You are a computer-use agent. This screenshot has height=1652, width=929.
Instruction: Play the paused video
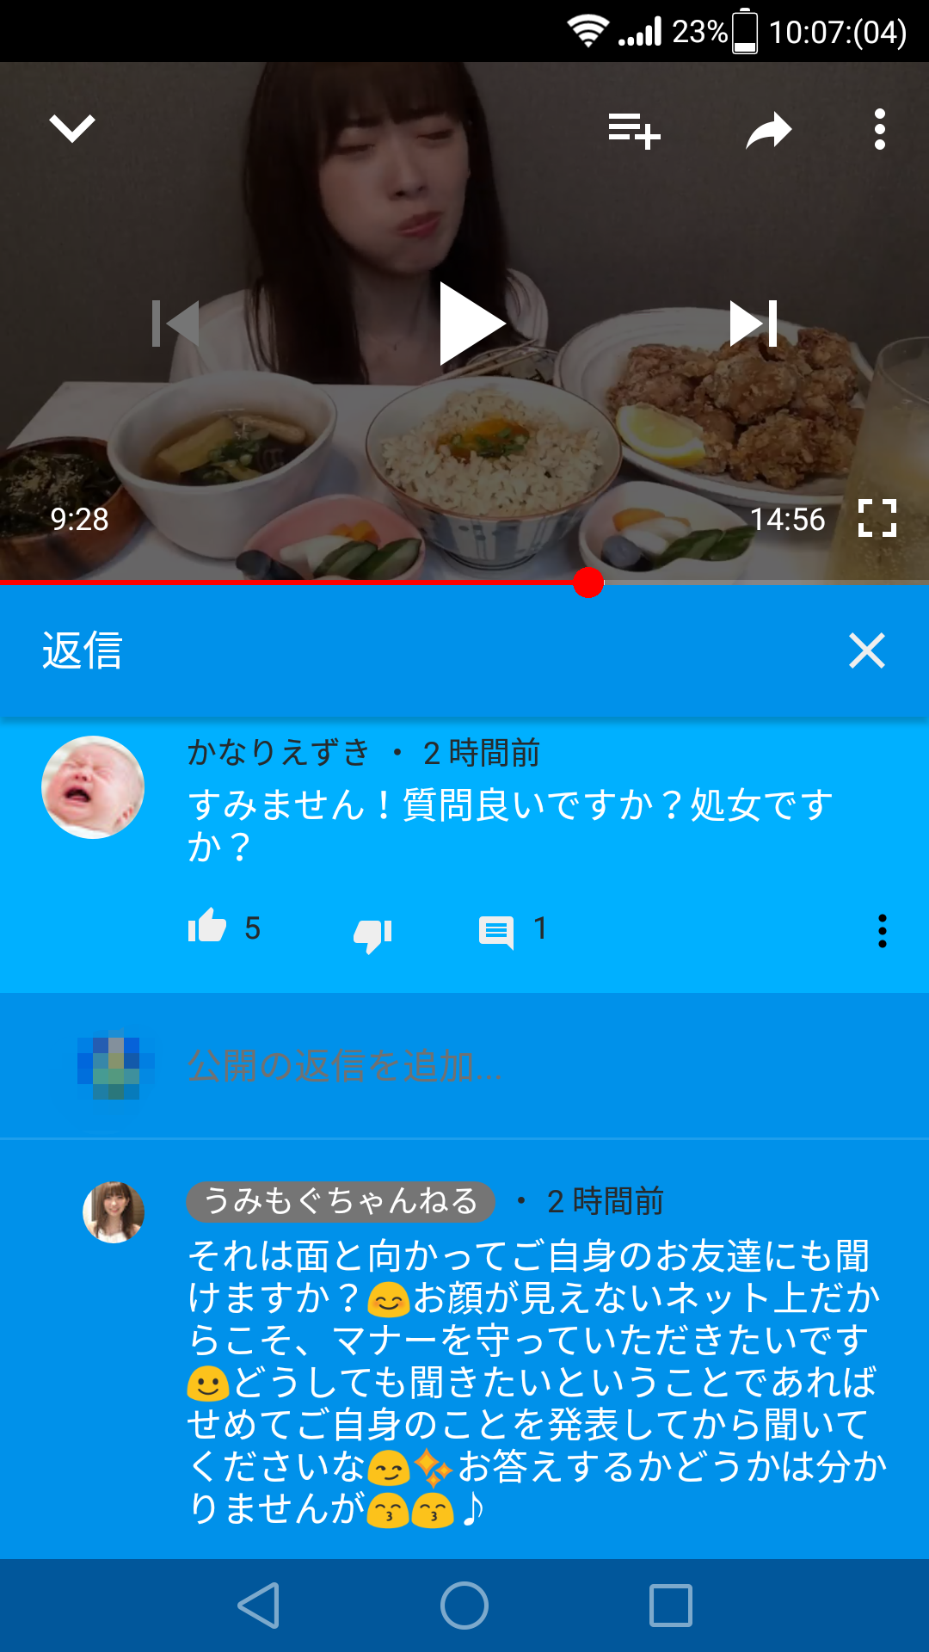(471, 324)
